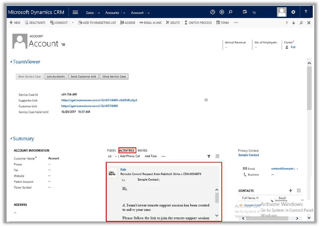The width and height of the screenshot is (322, 228).
Task: Click Join As Admin button
Action: coord(57,76)
